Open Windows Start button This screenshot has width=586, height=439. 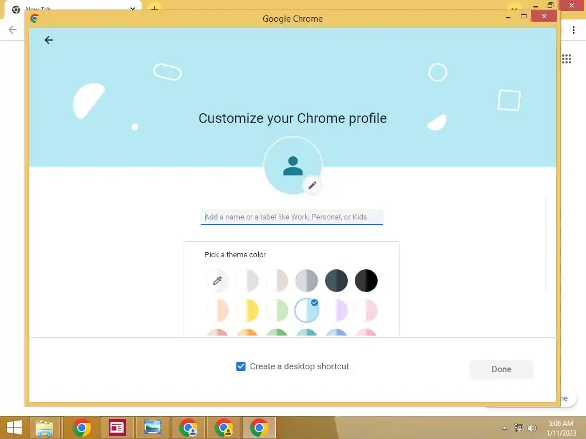pos(14,428)
